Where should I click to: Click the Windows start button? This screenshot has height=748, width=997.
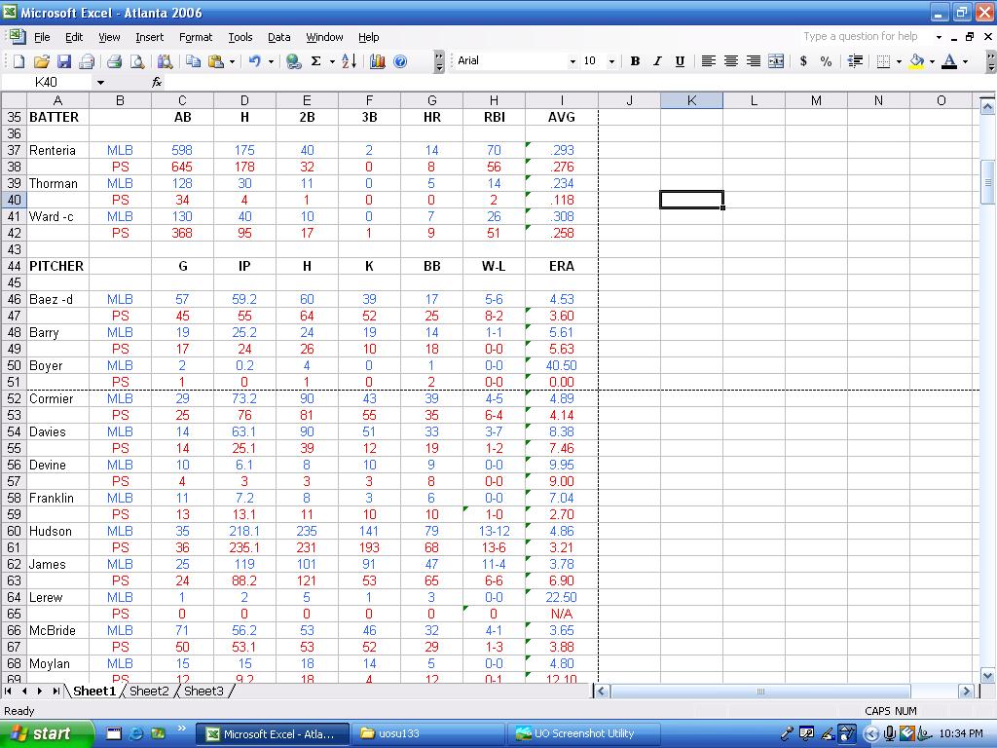click(x=47, y=733)
